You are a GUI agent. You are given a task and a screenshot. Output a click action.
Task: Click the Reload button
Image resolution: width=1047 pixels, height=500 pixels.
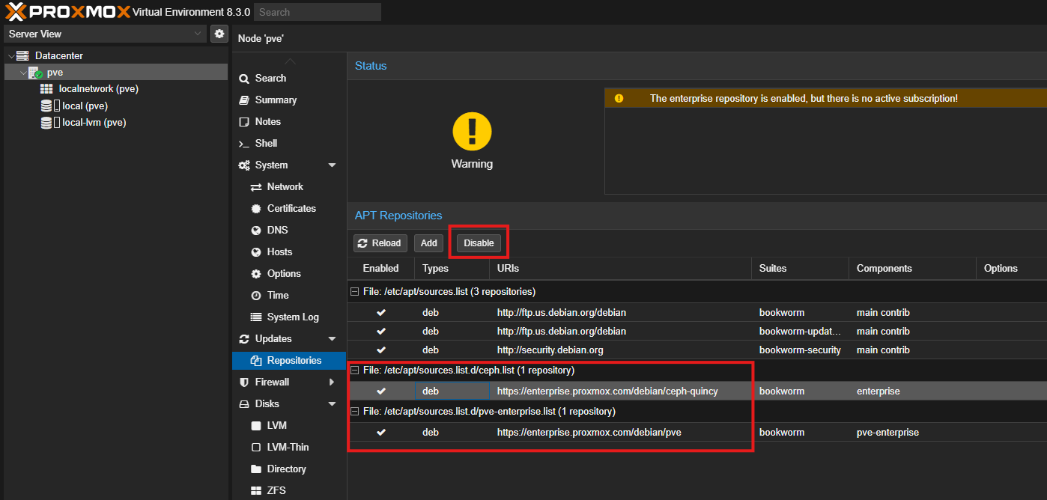click(380, 243)
